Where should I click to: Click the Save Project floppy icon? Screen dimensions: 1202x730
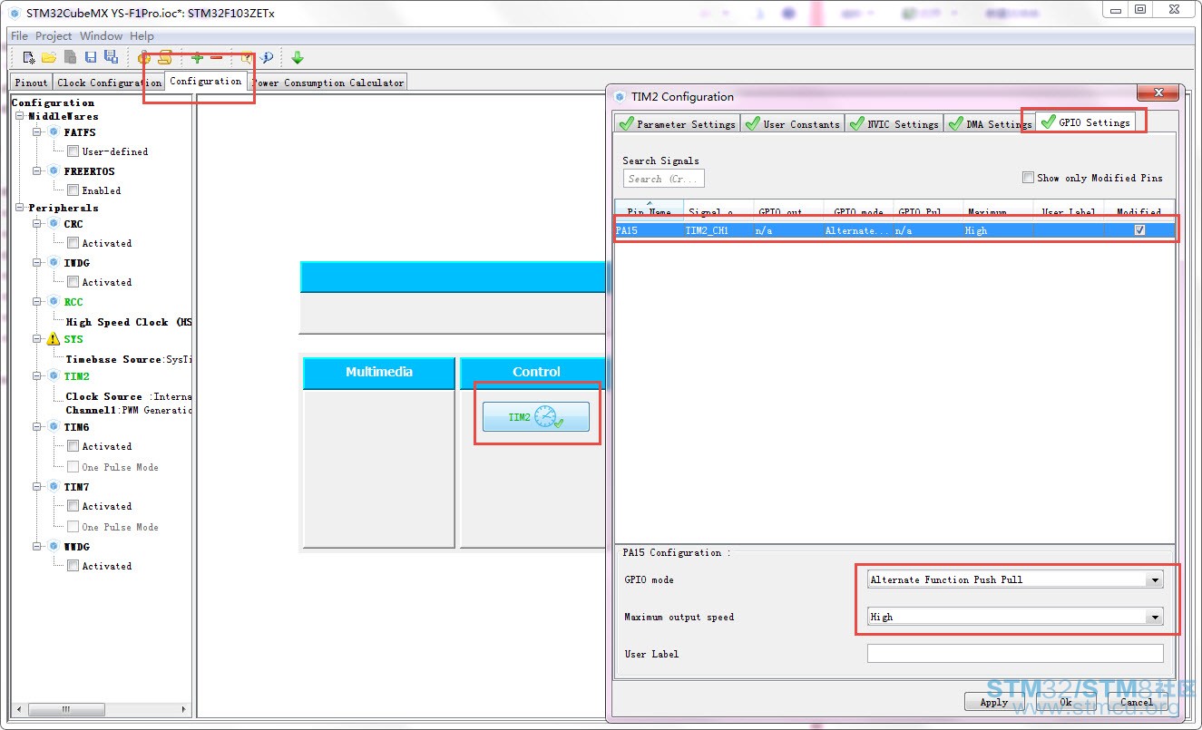point(91,57)
